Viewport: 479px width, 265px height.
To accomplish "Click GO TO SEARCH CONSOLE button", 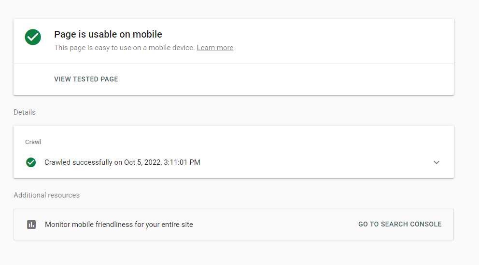I will [x=400, y=224].
